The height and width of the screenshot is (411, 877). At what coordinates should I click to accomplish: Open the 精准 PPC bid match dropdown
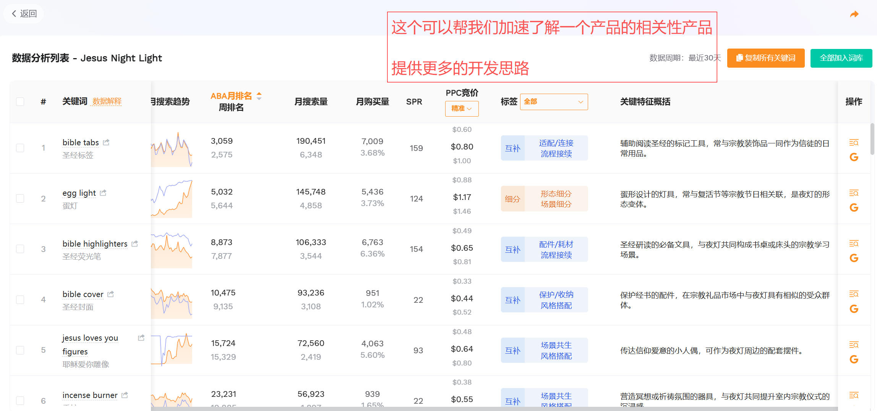[462, 109]
